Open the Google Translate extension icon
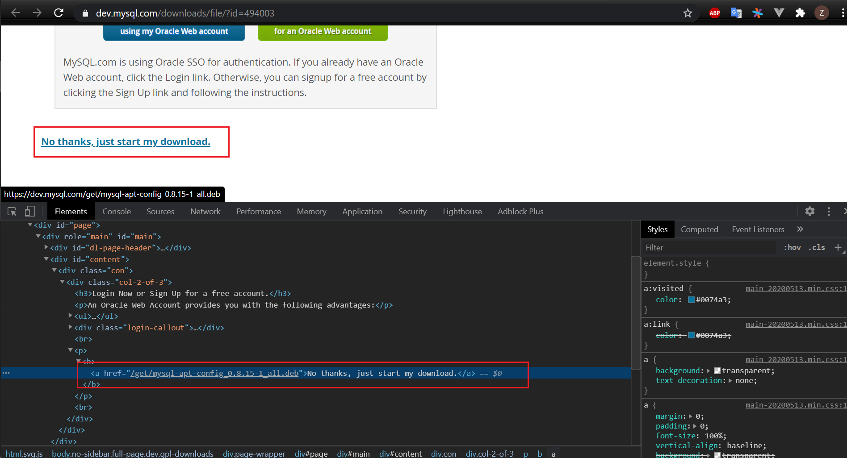This screenshot has height=458, width=847. (x=736, y=13)
